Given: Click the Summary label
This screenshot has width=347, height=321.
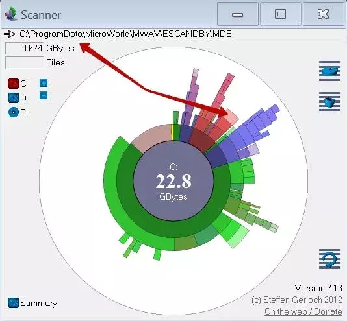Looking at the screenshot, I should tap(39, 303).
